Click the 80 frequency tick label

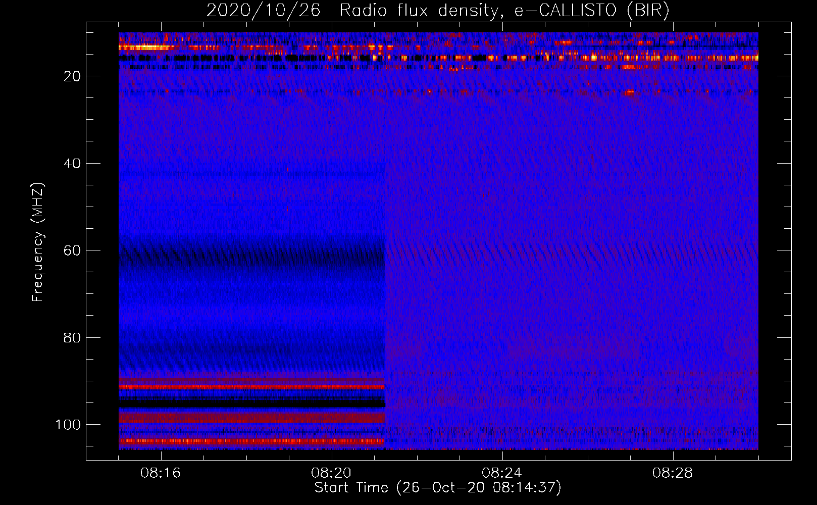(72, 338)
